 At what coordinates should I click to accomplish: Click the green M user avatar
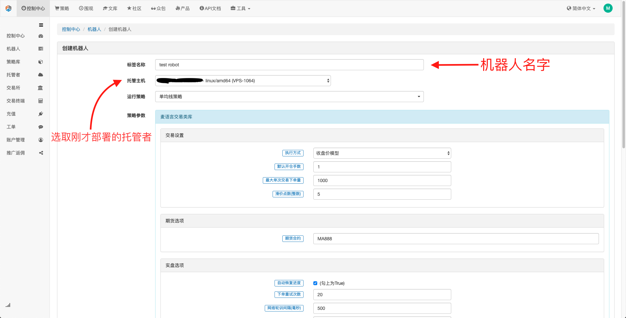(x=608, y=8)
